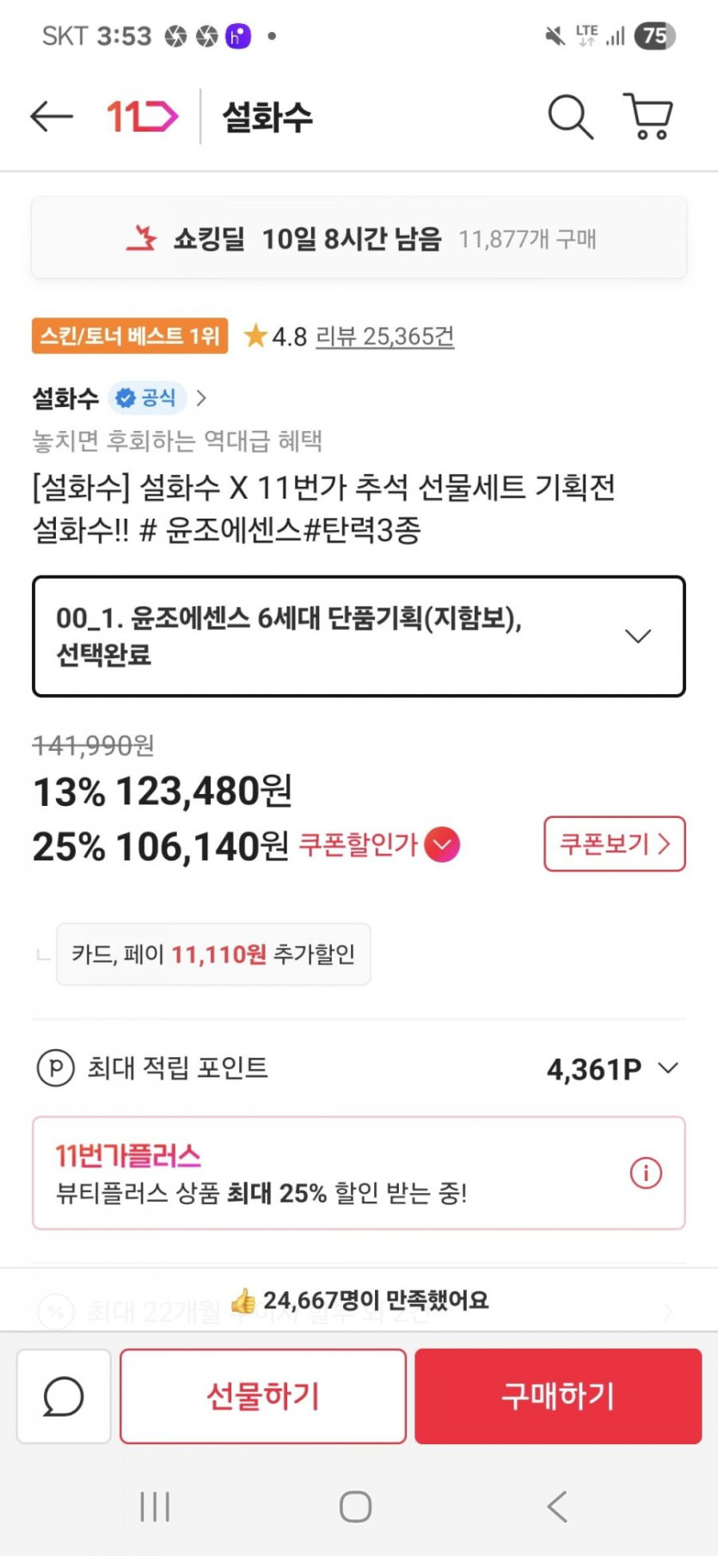718x1556 pixels.
Task: Tap 스킨/토너 베스트 1위 badge
Action: pyautogui.click(x=130, y=335)
